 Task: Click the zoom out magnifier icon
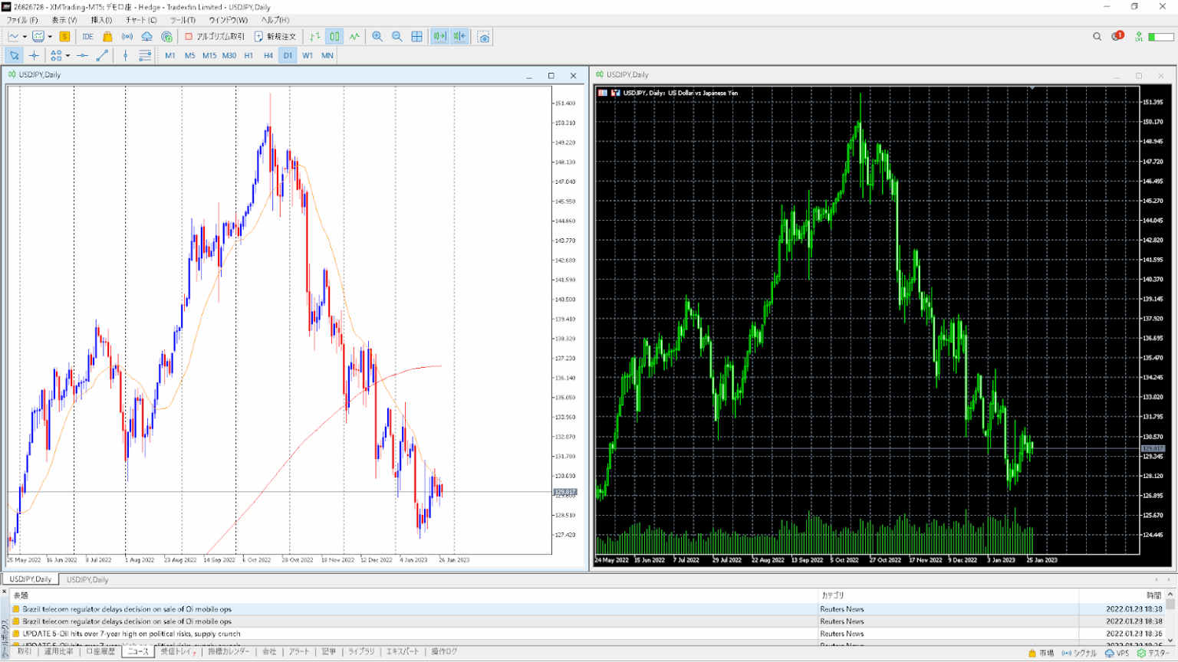pyautogui.click(x=397, y=37)
